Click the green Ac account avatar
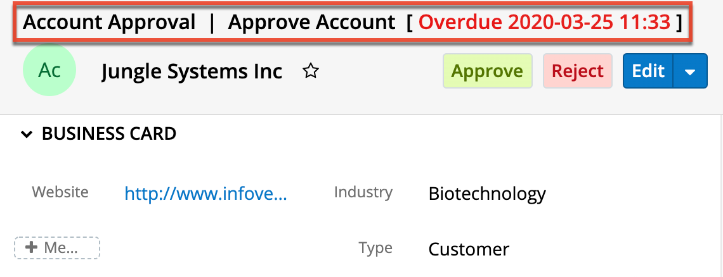Viewport: 723px width, 277px height. point(49,70)
